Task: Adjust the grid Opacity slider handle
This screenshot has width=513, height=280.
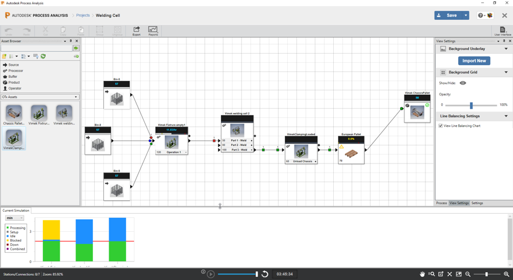Action: tap(471, 106)
